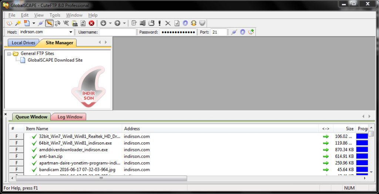Click the queue horizontal scrollbar thumb

point(101,178)
